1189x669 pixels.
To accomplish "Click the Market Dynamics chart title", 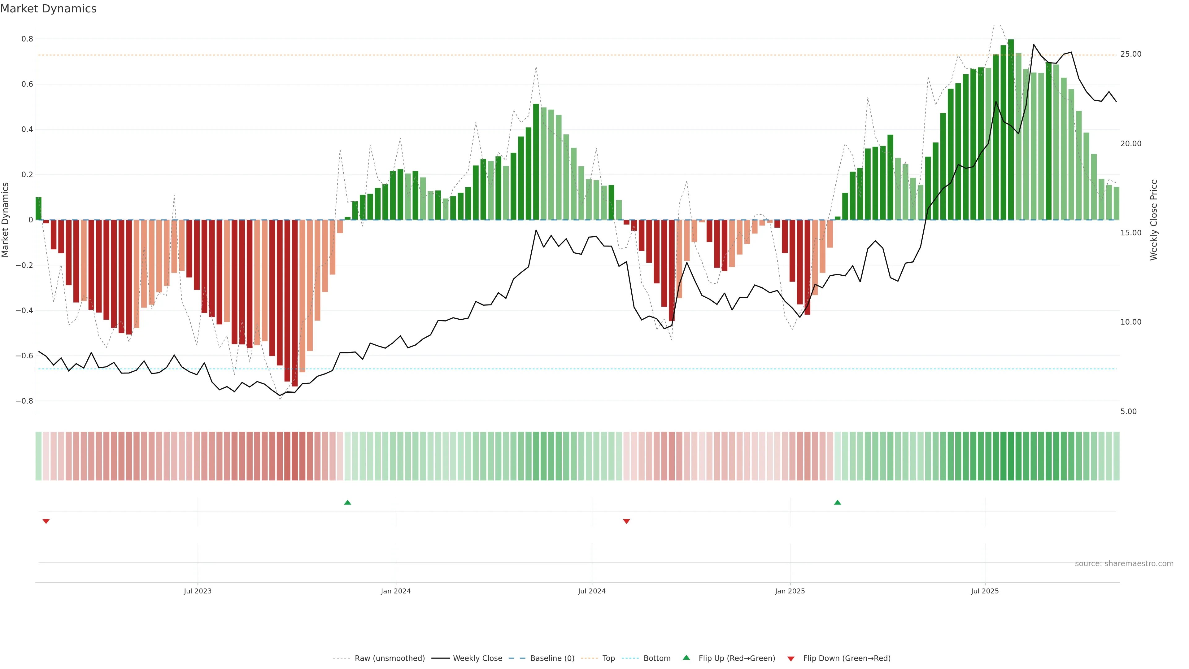I will pyautogui.click(x=49, y=9).
